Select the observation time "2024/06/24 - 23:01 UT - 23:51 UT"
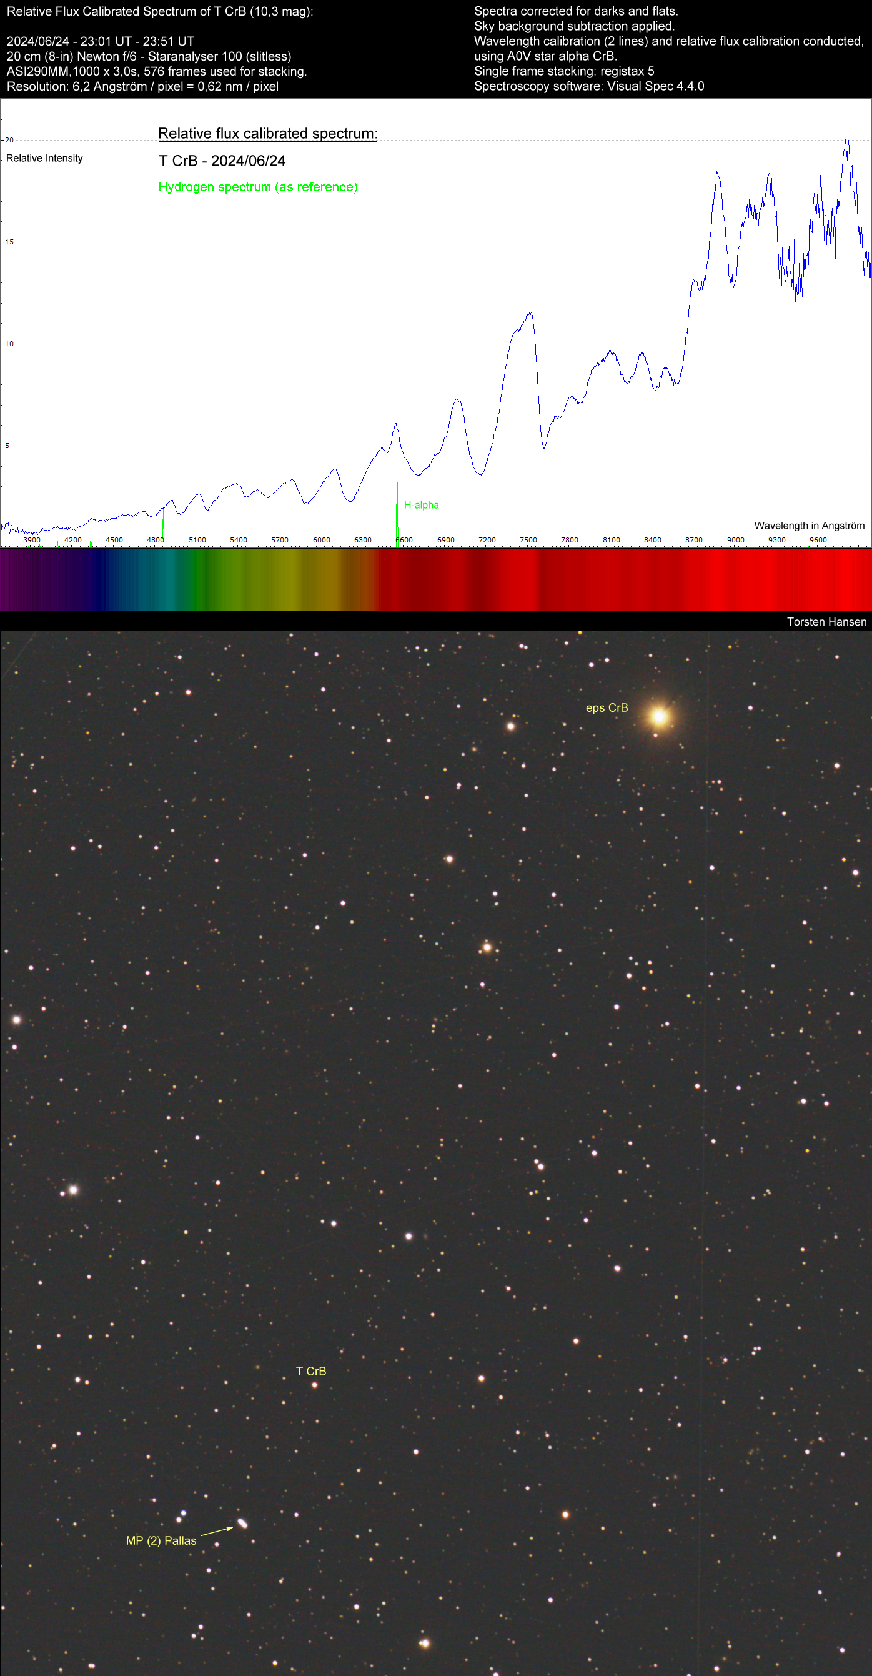Screen dimensions: 872x1676 [x=100, y=42]
